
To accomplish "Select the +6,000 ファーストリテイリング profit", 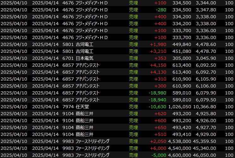I will 158,148.
